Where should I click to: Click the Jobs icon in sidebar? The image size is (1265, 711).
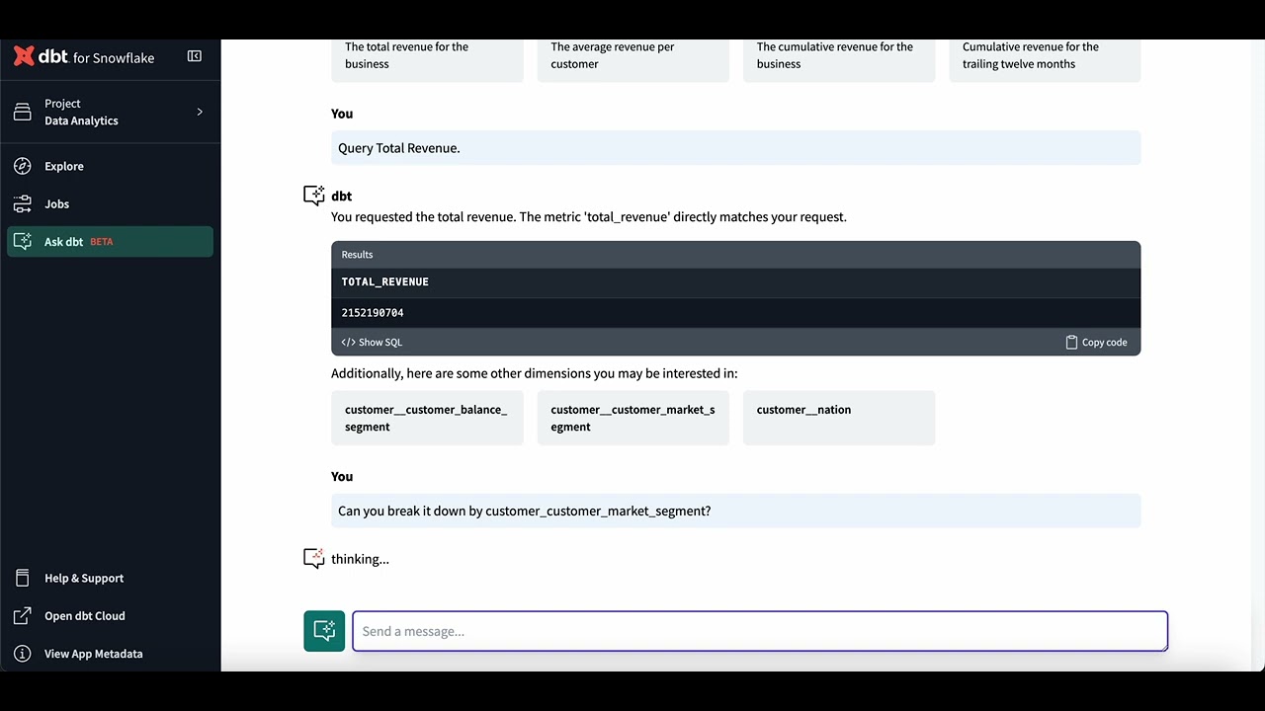click(22, 203)
